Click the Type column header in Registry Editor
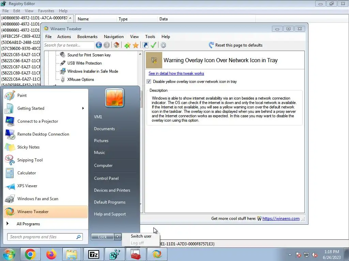The width and height of the screenshot is (349, 261). (137, 19)
